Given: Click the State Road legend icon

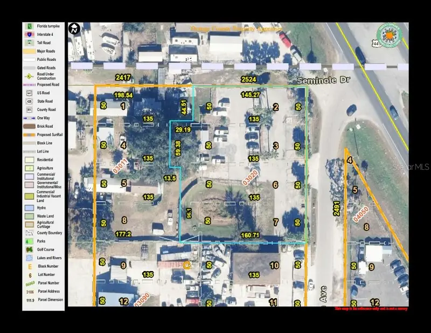Looking at the screenshot, I should point(30,101).
